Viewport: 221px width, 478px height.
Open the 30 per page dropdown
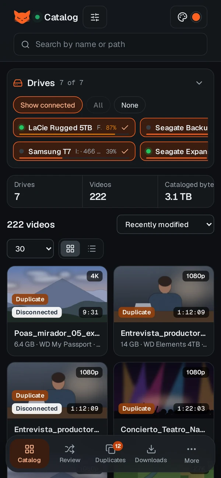(31, 249)
